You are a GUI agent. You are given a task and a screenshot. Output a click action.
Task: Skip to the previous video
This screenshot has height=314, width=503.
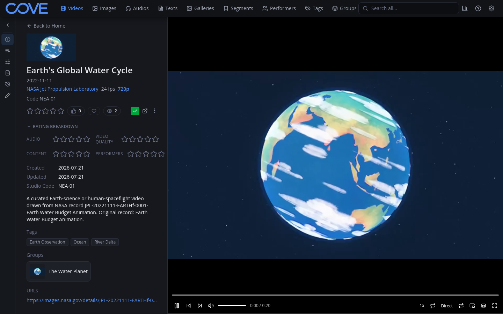coord(189,306)
